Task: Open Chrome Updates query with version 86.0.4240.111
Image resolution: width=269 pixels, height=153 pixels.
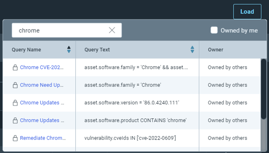Action: coord(42,103)
